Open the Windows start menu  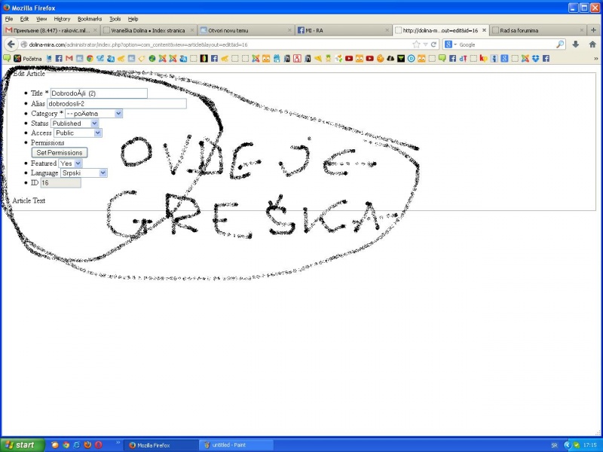tap(22, 445)
